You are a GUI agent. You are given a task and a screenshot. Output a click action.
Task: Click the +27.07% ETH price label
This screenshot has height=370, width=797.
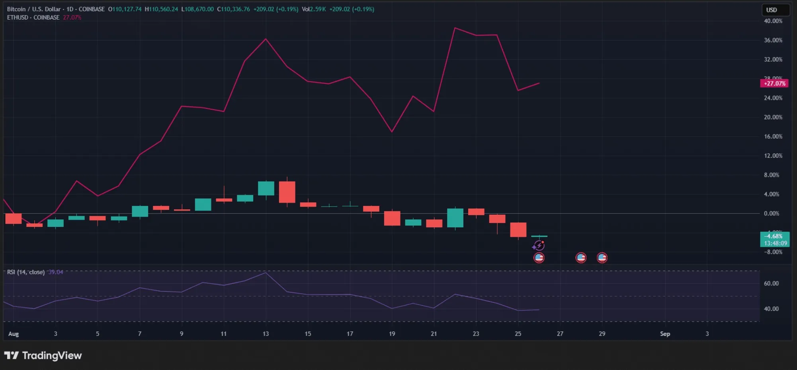click(x=774, y=83)
